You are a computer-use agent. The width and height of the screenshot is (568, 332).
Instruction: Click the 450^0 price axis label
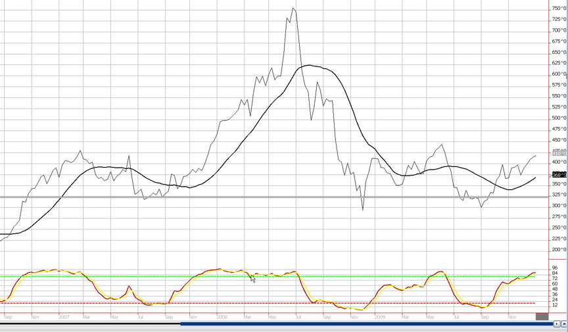click(559, 140)
